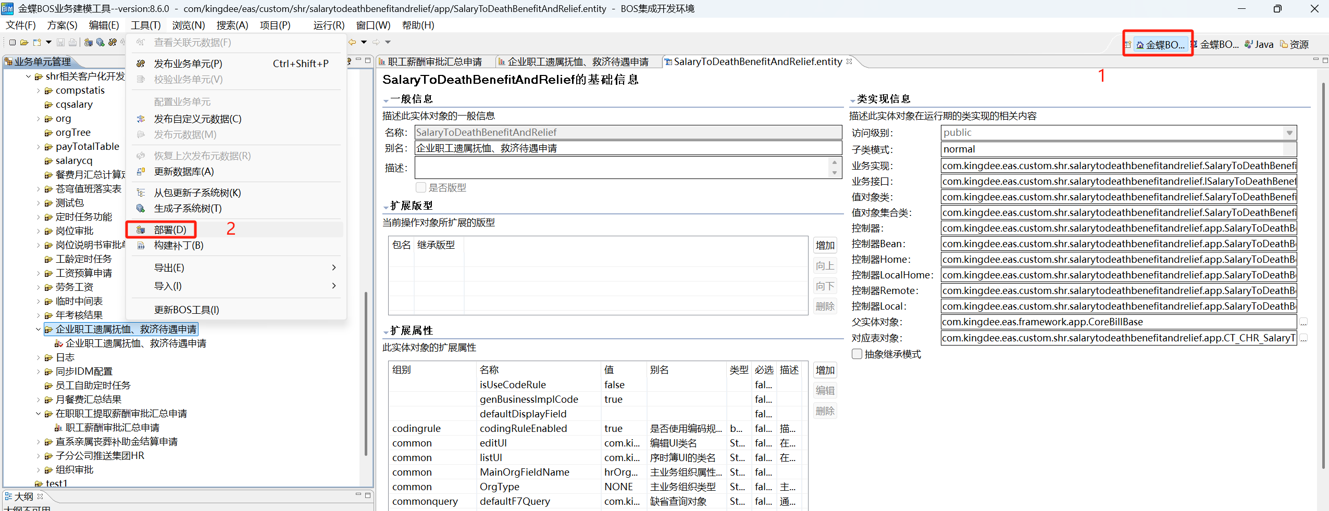Choose 构建补丁(B) menu item
1329x511 pixels.
235,245
